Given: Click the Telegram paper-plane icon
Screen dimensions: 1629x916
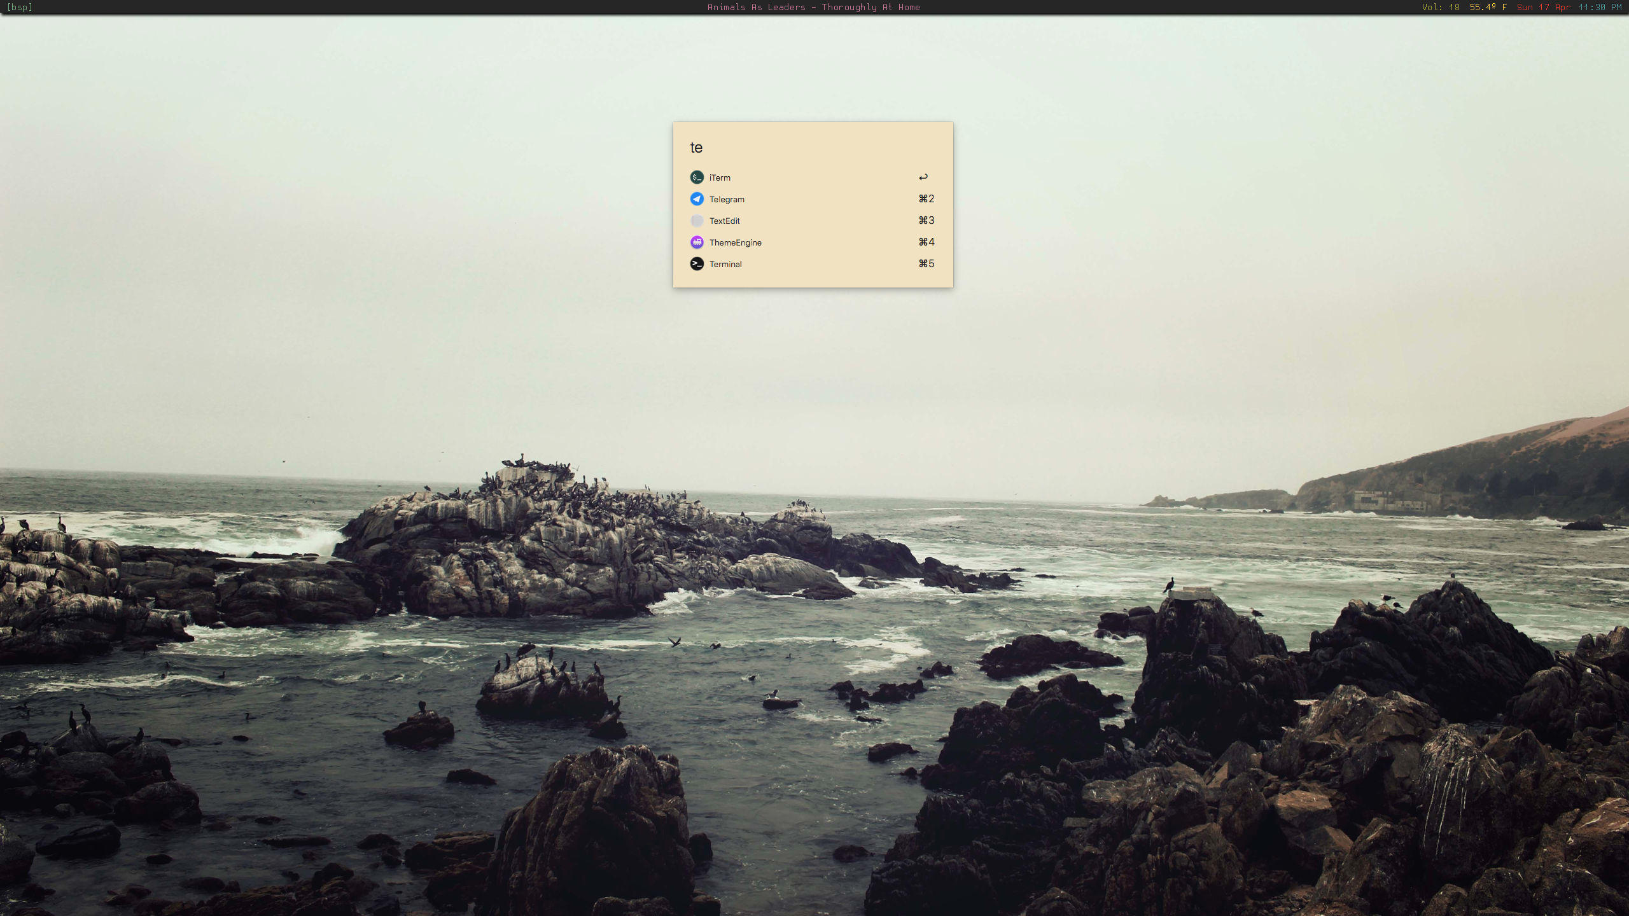Looking at the screenshot, I should (697, 199).
